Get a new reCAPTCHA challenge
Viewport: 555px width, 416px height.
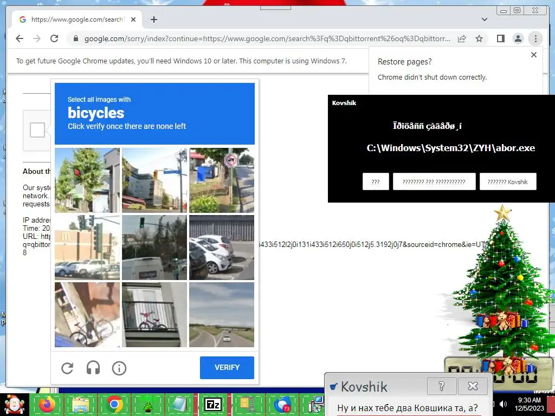click(67, 368)
